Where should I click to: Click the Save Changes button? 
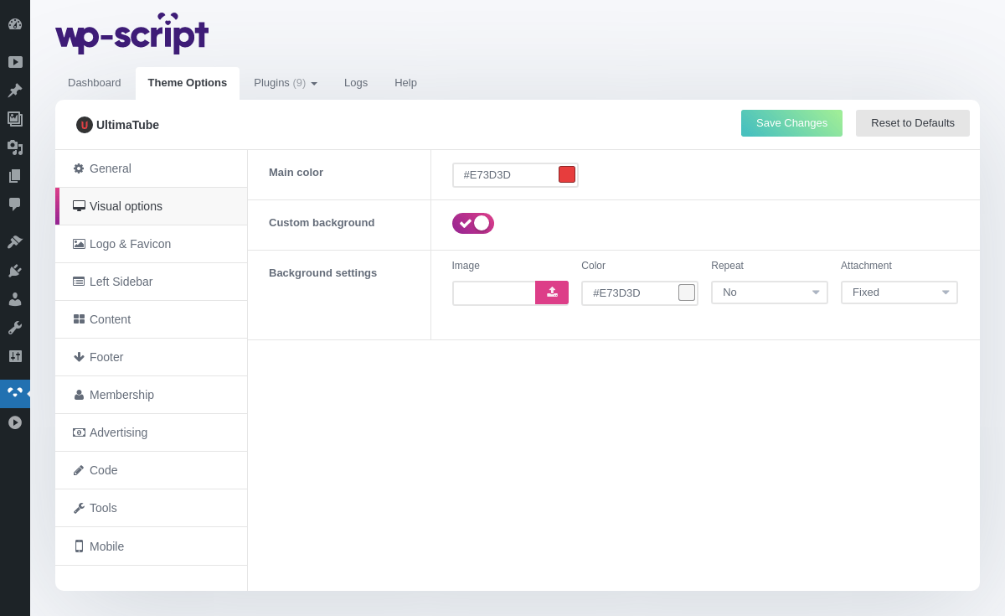791,123
